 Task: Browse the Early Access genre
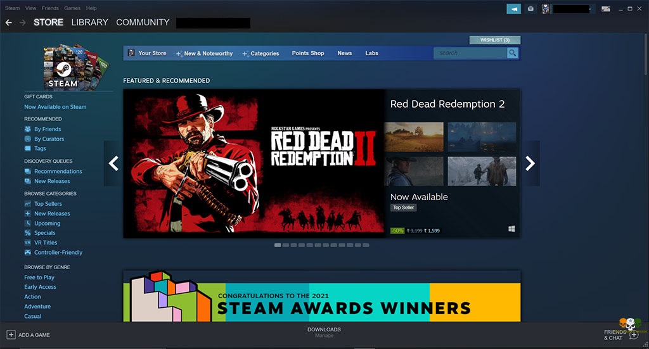coord(40,287)
